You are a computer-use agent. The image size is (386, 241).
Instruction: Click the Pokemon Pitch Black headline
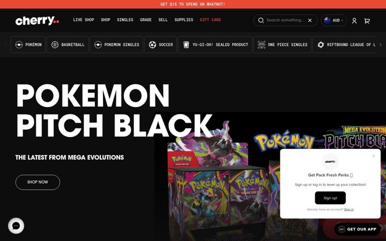pyautogui.click(x=114, y=110)
